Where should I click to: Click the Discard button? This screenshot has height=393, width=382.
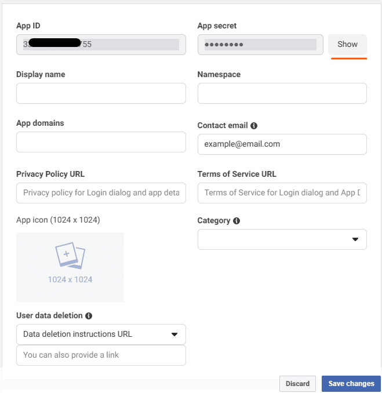(x=297, y=384)
